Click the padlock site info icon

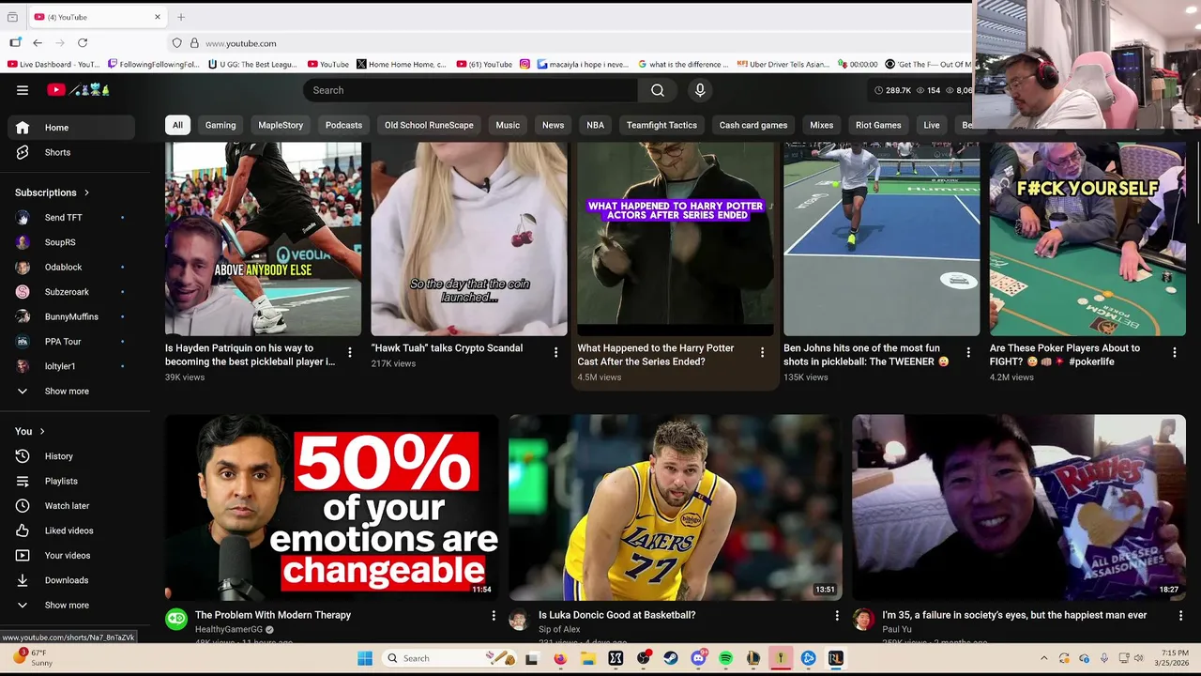pos(194,43)
